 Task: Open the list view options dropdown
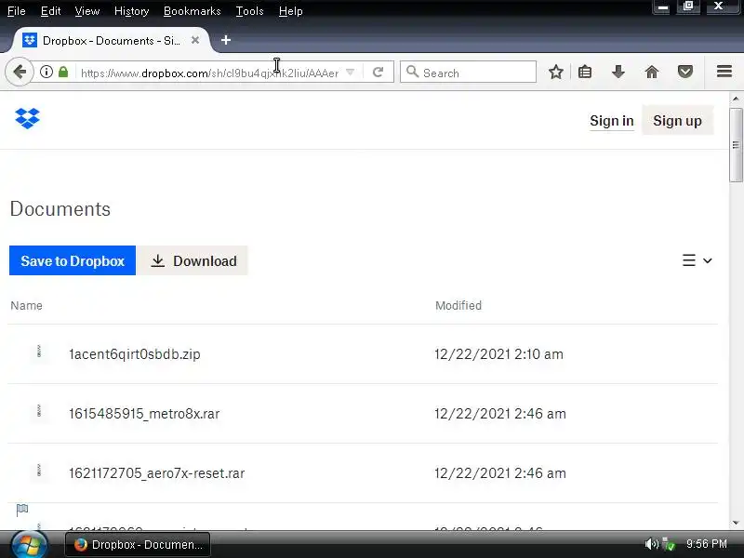[x=697, y=260]
